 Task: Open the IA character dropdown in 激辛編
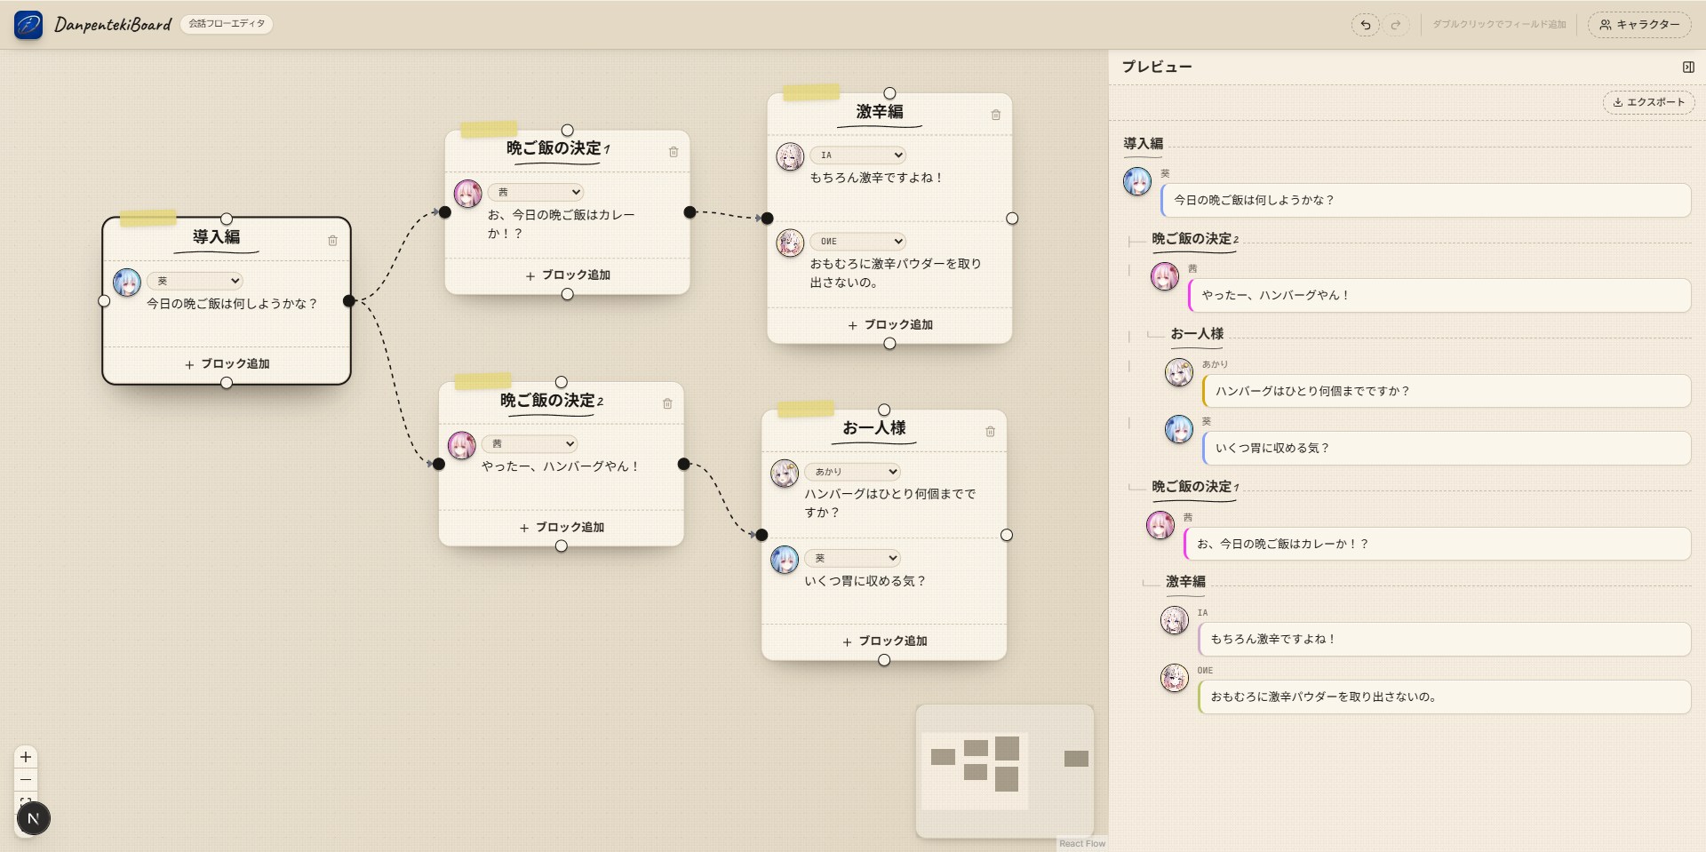(x=857, y=155)
